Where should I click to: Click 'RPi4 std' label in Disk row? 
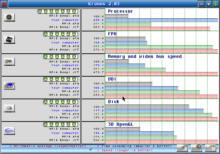click(70, 114)
